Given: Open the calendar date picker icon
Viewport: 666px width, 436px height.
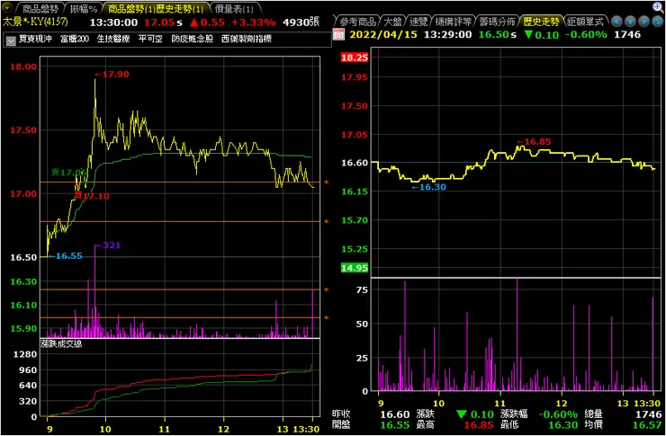Looking at the screenshot, I should tap(338, 34).
